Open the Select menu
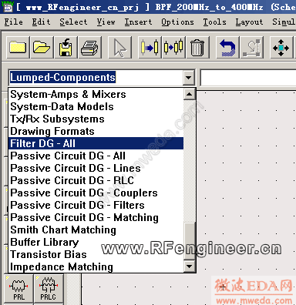This screenshot has height=305, width=296. pyautogui.click(x=73, y=22)
